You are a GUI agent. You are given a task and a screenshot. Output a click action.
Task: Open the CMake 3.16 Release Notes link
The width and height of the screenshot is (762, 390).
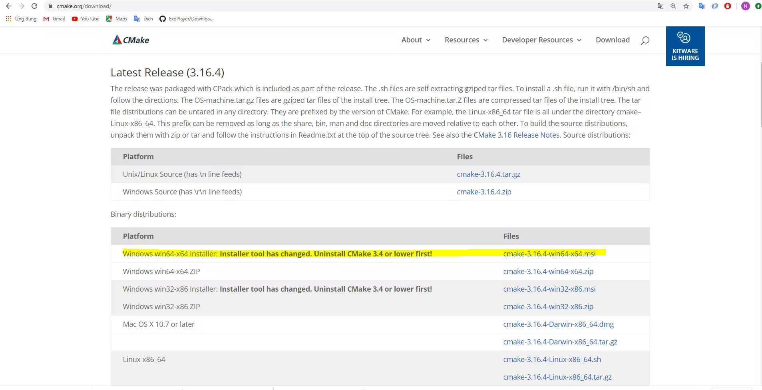(516, 135)
